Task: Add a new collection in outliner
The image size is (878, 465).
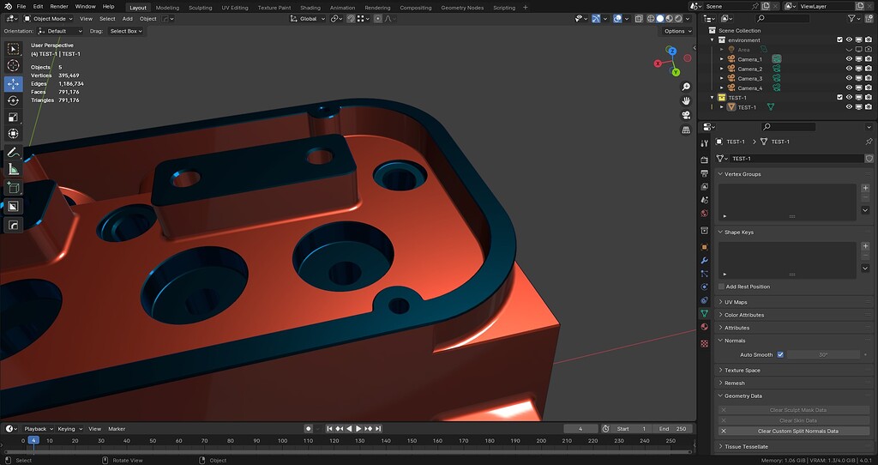Action: (869, 19)
